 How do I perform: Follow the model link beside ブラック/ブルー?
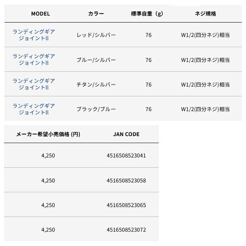(34, 109)
